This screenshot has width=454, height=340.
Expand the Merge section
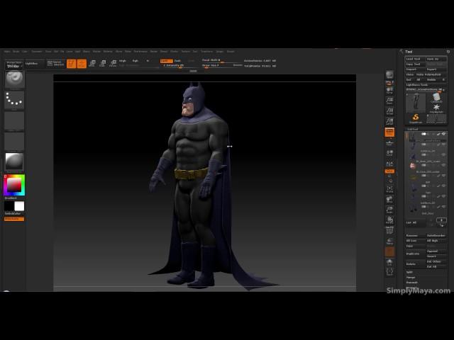click(x=411, y=277)
